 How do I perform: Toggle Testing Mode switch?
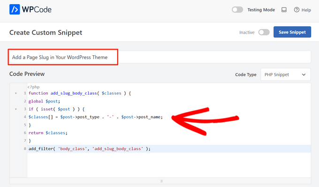(x=237, y=10)
